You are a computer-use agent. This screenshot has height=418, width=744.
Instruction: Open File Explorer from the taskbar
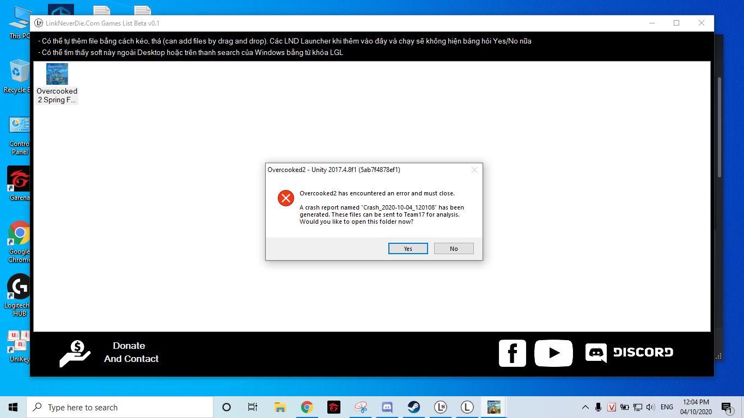(280, 407)
